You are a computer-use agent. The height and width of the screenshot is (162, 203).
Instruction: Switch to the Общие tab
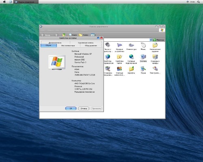(x=49, y=45)
